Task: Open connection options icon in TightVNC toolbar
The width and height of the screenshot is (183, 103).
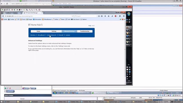Action: (7, 10)
